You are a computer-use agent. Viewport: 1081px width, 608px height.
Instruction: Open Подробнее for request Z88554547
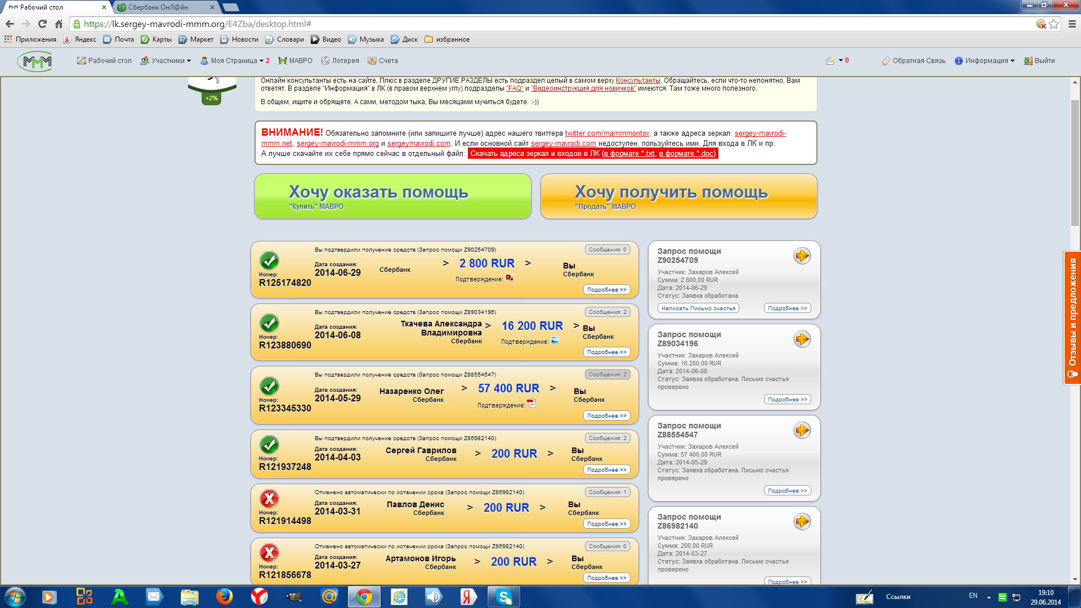[787, 490]
